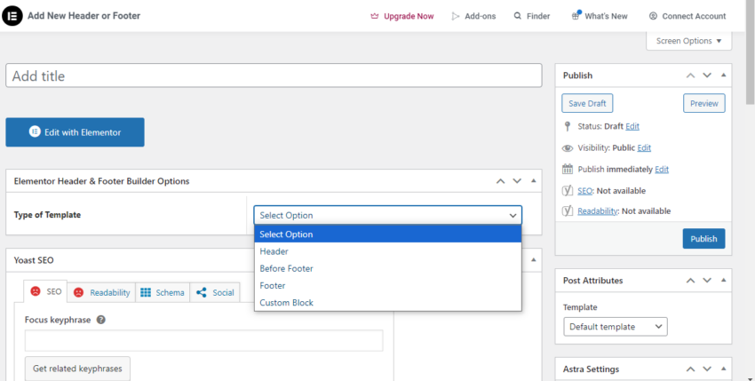Click the Save Draft button
This screenshot has height=381, width=755.
(587, 103)
